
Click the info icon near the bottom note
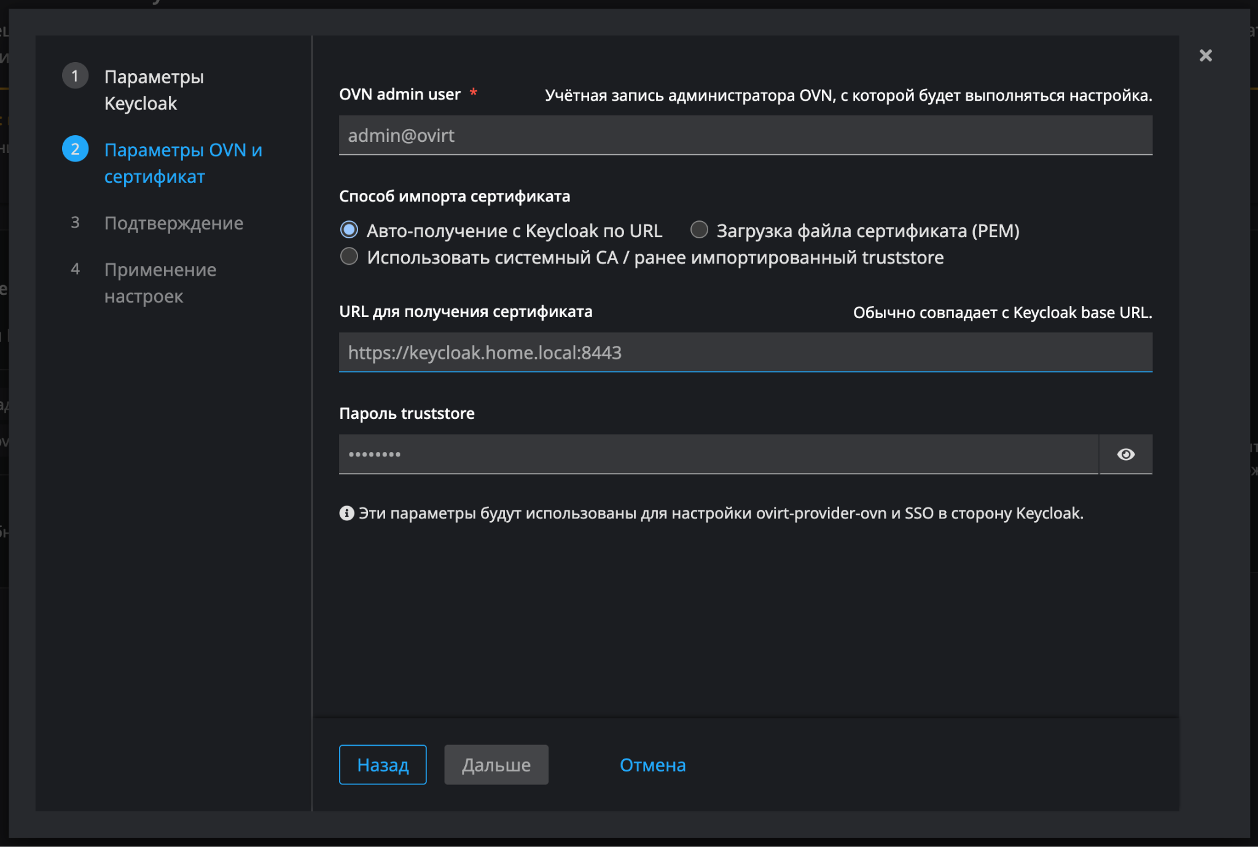pos(346,513)
